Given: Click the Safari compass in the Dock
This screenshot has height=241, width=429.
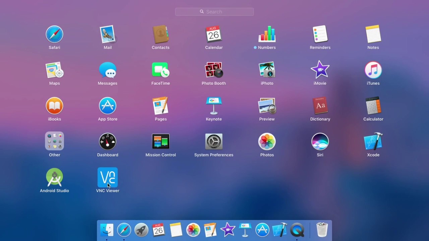Looking at the screenshot, I should click(x=124, y=230).
